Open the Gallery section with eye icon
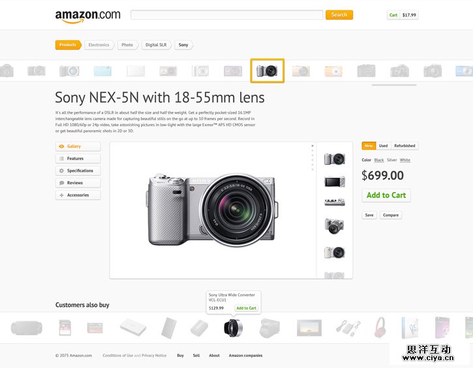This screenshot has width=473, height=368. coord(78,146)
